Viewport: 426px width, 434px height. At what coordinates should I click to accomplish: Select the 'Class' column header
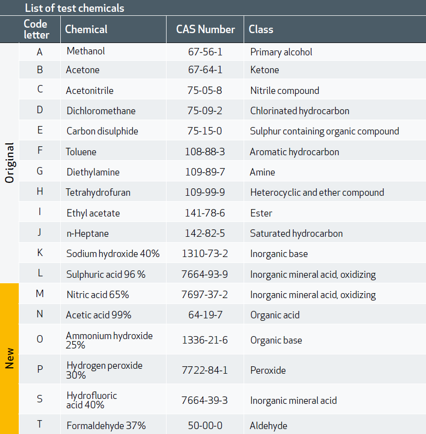(261, 29)
